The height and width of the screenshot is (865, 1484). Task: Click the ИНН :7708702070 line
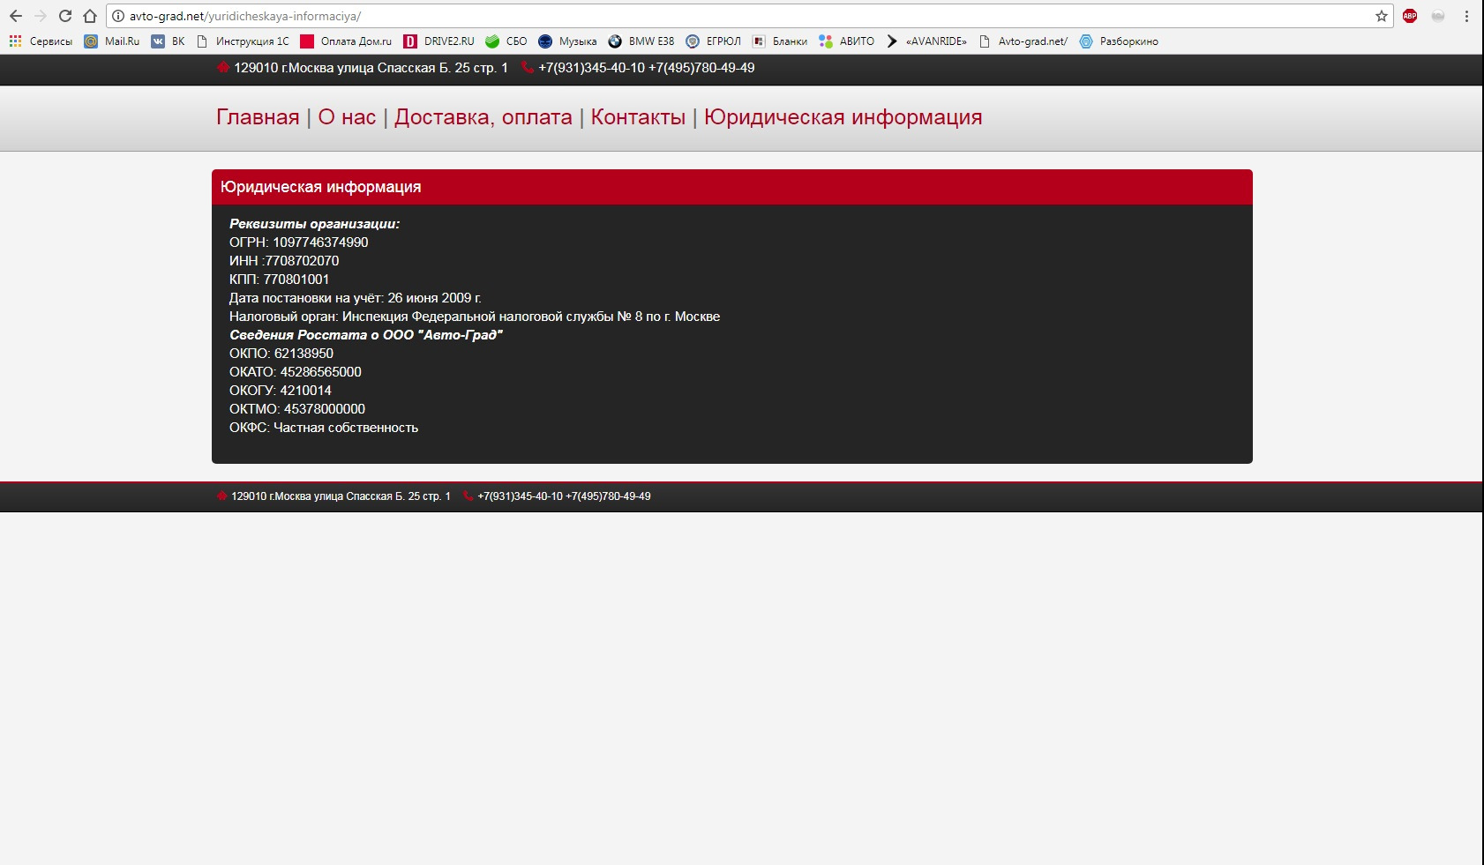point(284,261)
